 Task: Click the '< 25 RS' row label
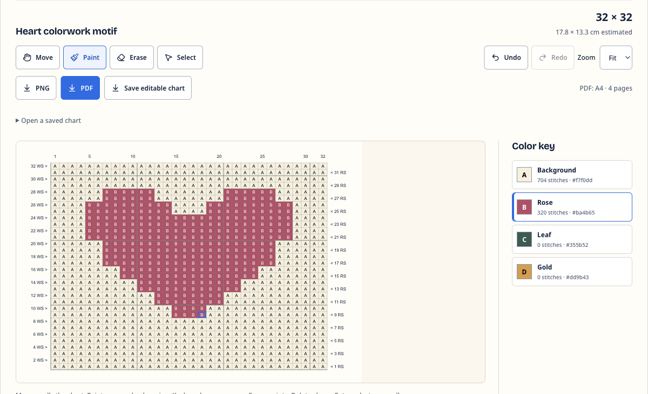tap(338, 211)
